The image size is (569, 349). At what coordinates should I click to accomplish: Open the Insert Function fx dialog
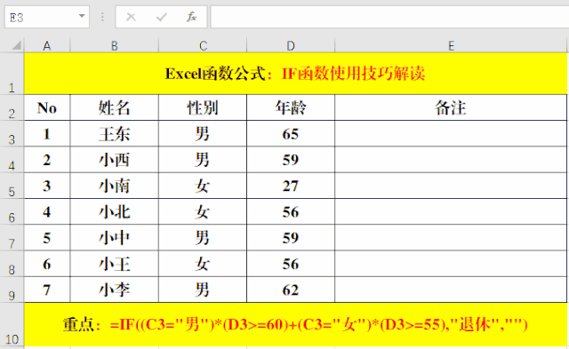coord(191,17)
